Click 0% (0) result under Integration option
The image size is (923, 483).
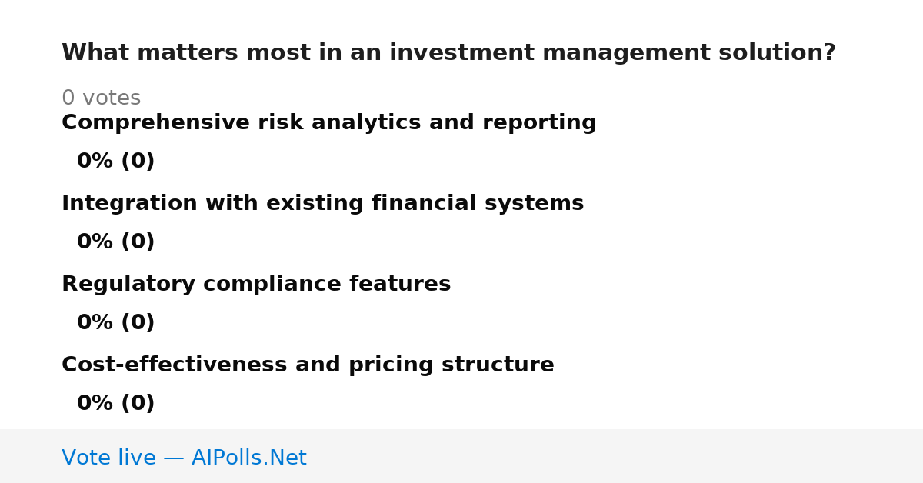coord(116,242)
